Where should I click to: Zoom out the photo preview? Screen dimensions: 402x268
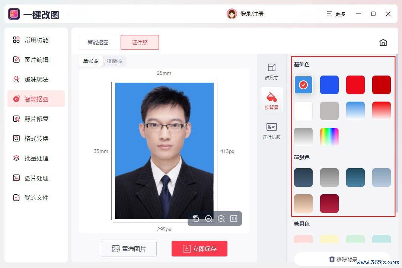(208, 218)
